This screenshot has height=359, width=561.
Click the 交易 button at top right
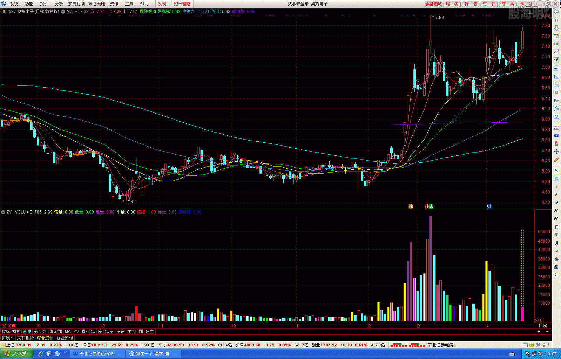(508, 4)
